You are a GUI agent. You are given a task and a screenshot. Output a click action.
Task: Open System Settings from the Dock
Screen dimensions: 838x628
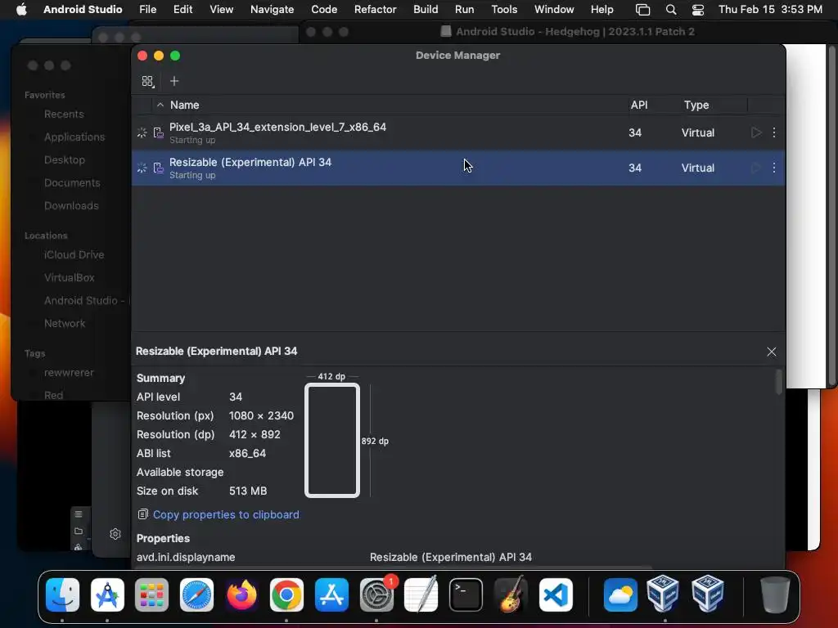(x=376, y=594)
